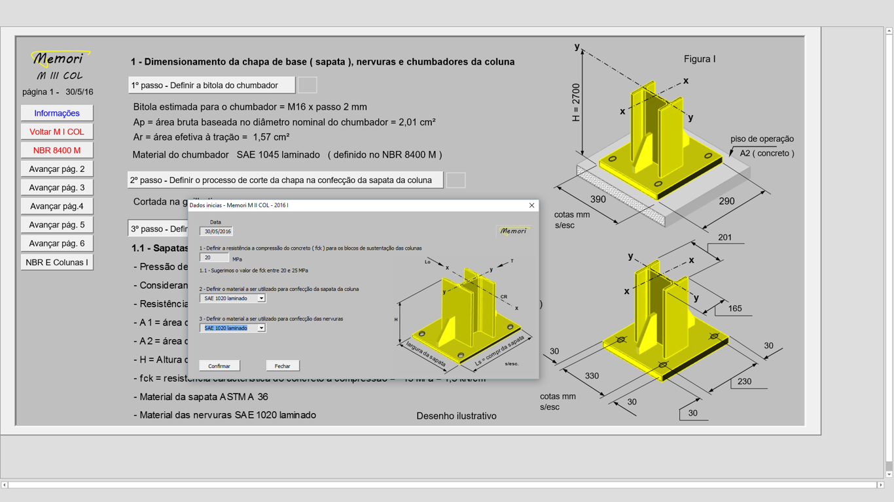Image resolution: width=894 pixels, height=502 pixels.
Task: Click text 'Ar = área efetiva à tração'
Action: coord(211,137)
